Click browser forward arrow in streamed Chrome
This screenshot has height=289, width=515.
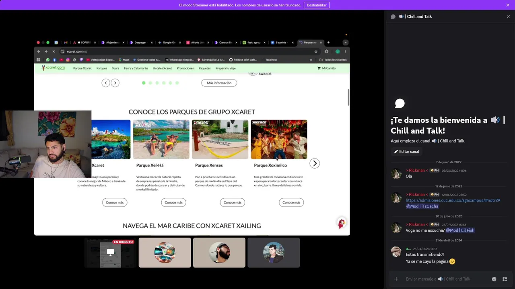point(46,51)
